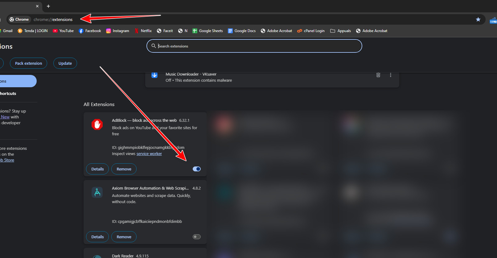
Task: Click the All Extensions heading
Action: click(99, 104)
